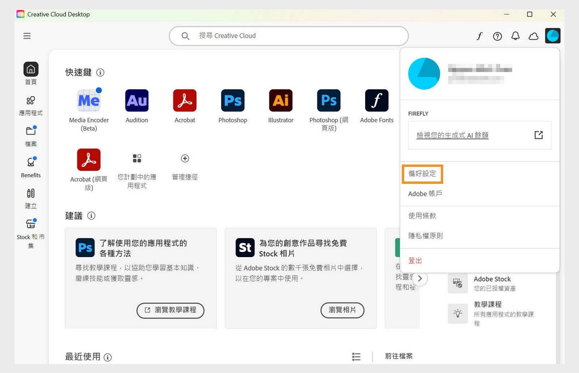Open Audition from the quick links
Screen dimensions: 579x373
click(136, 100)
